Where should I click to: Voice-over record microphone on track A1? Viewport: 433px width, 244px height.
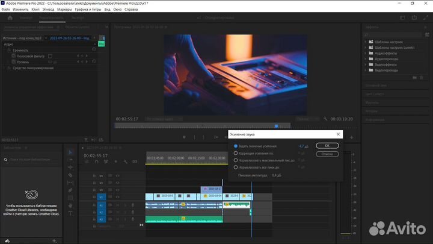[x=132, y=205]
